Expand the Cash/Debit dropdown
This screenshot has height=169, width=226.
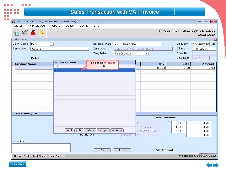pos(52,44)
